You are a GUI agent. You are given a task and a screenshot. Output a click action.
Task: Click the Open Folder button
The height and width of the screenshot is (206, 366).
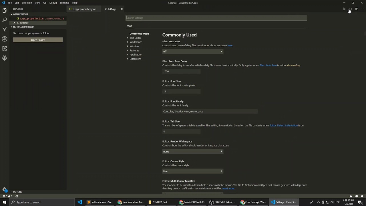coord(38,40)
